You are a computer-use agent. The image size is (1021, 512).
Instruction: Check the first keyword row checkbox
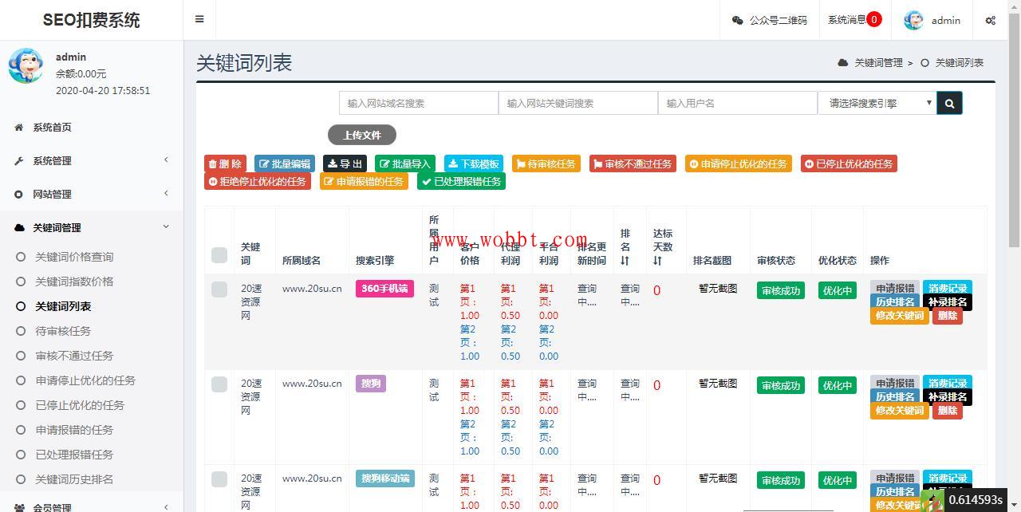click(x=219, y=289)
